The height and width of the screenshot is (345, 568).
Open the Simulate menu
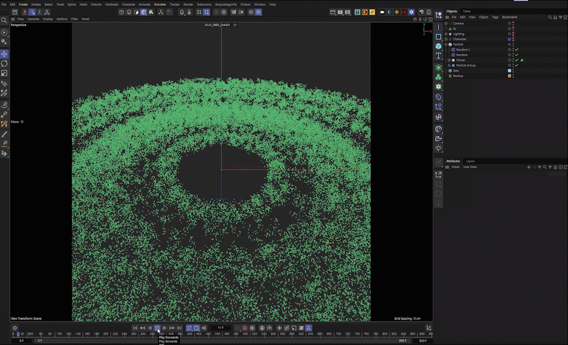tap(160, 4)
